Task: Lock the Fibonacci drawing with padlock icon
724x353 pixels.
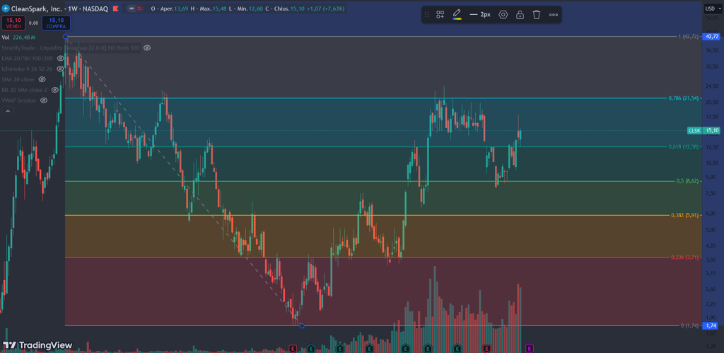Action: [520, 14]
